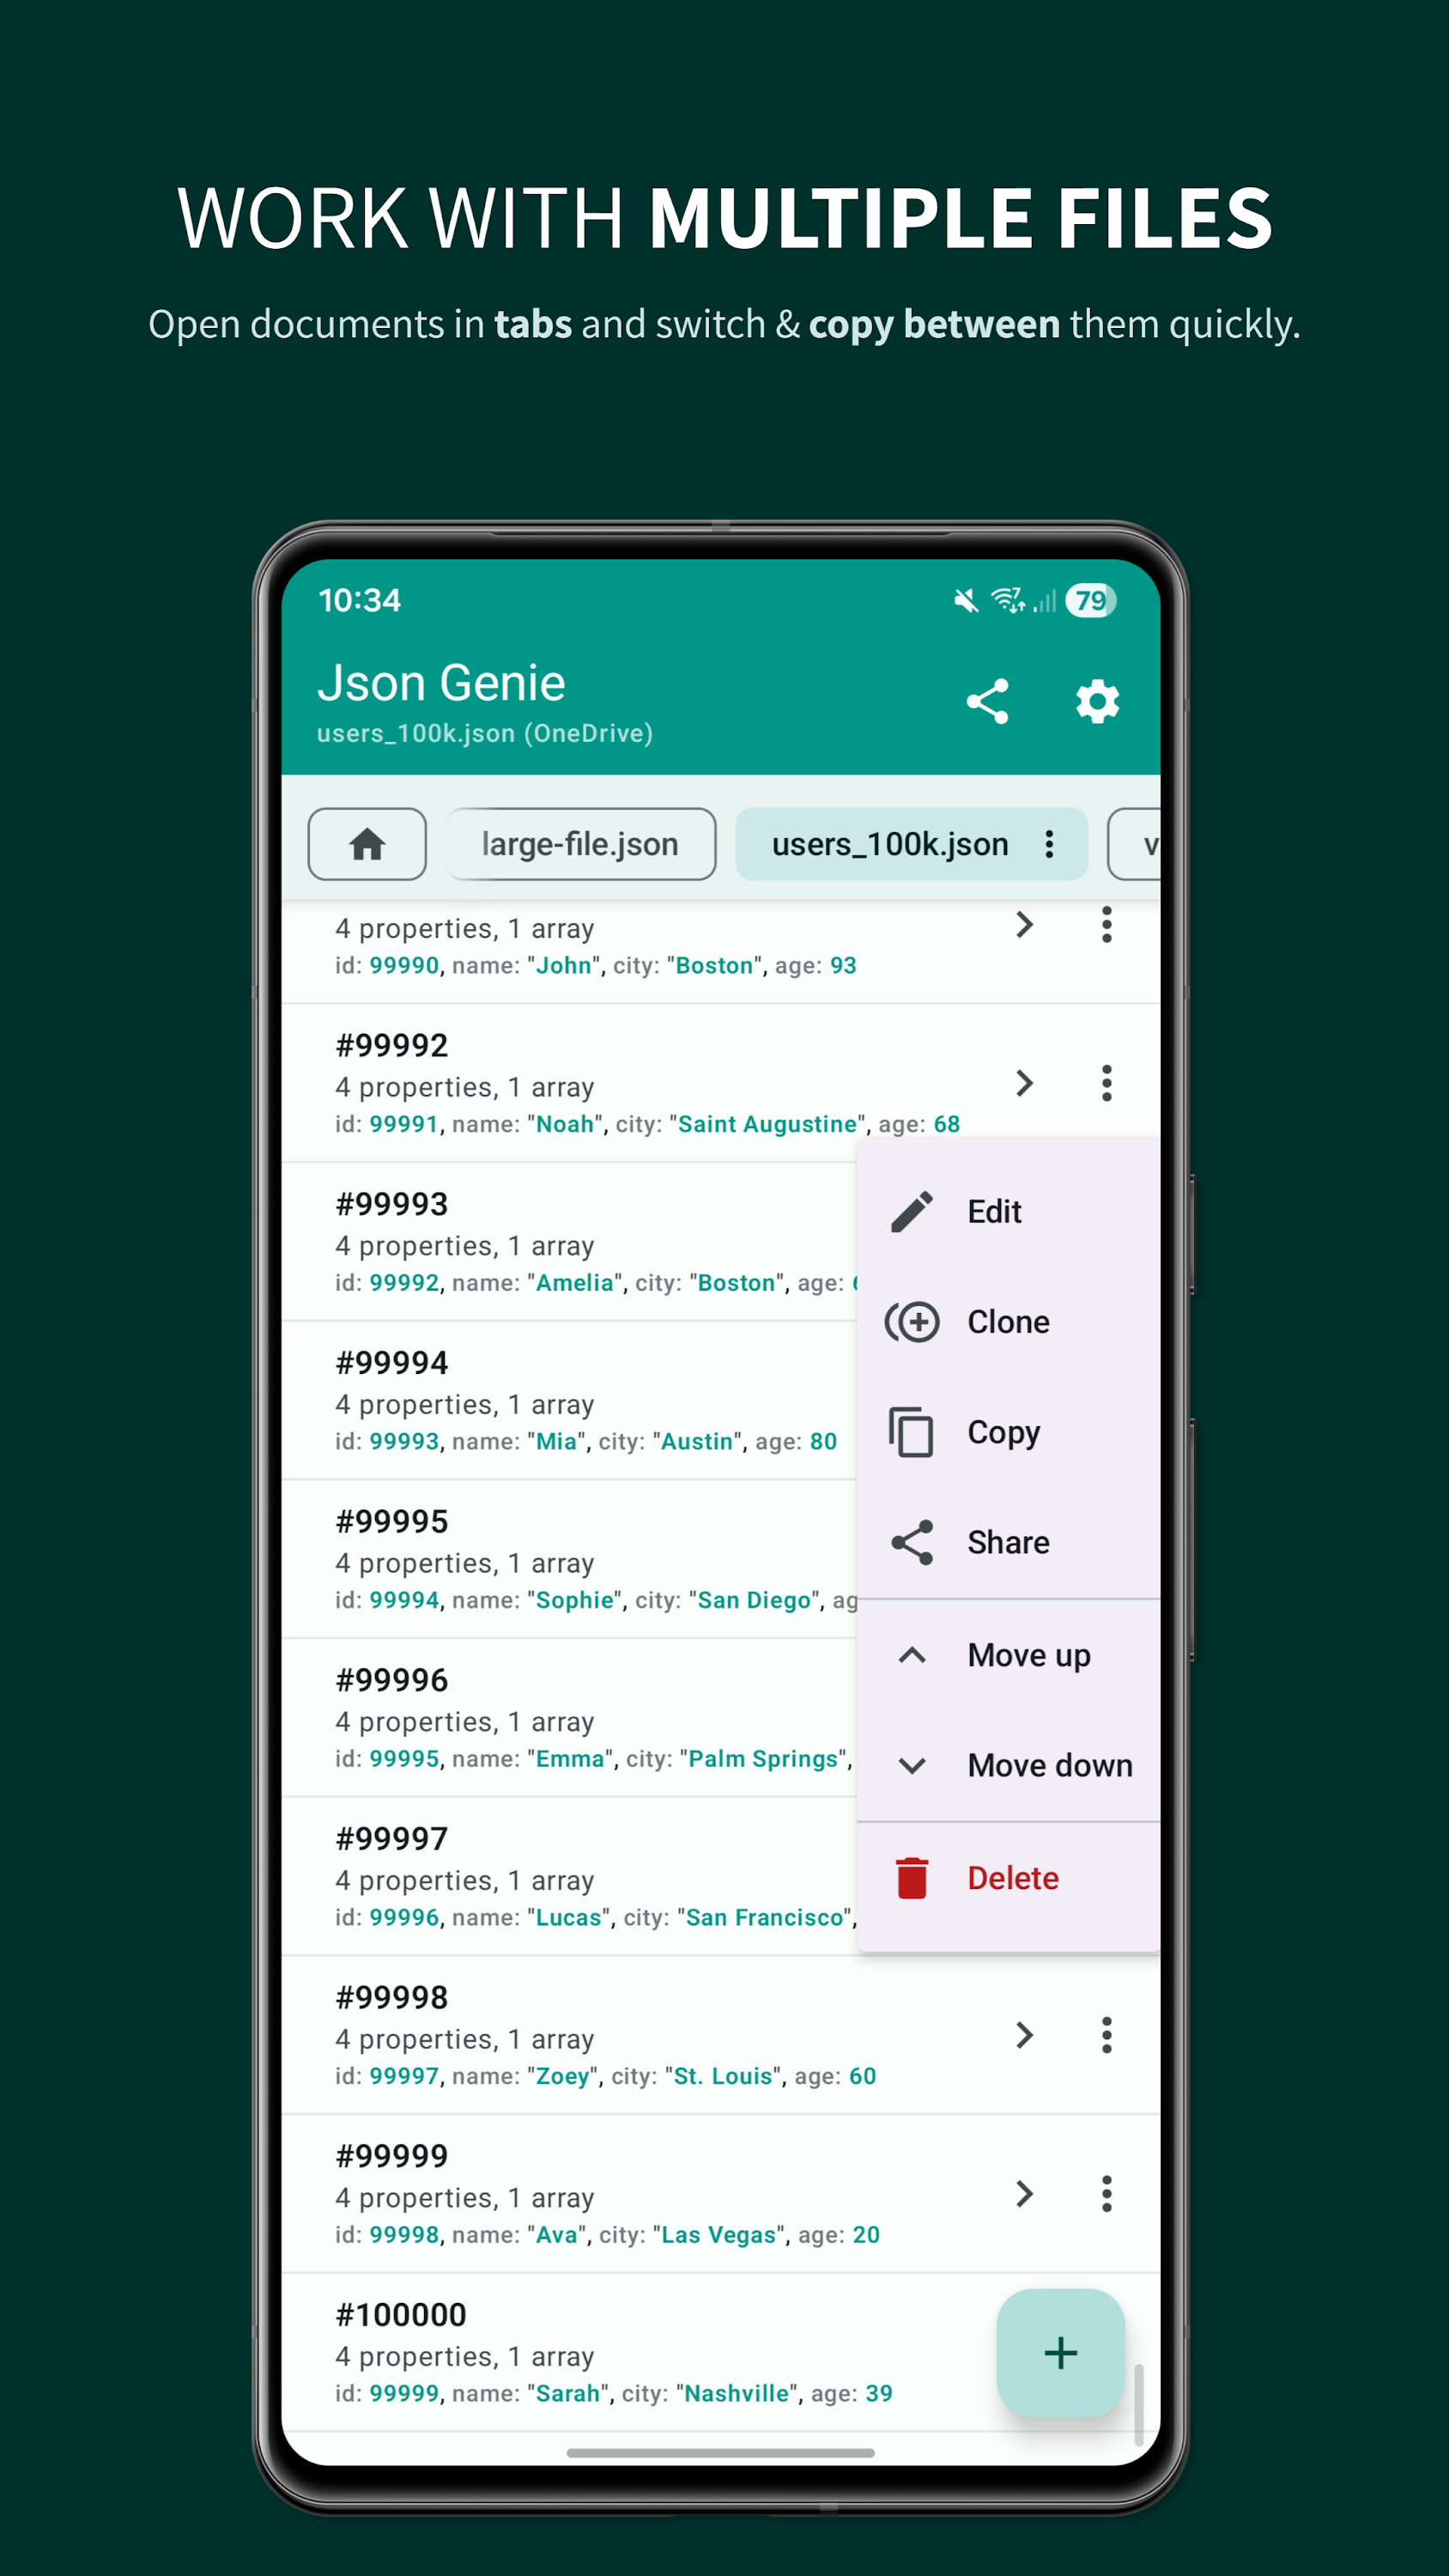Tap the bottom navigation gesture handle
Image resolution: width=1449 pixels, height=2576 pixels.
pos(720,2453)
